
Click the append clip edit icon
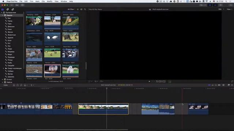[x=21, y=85]
